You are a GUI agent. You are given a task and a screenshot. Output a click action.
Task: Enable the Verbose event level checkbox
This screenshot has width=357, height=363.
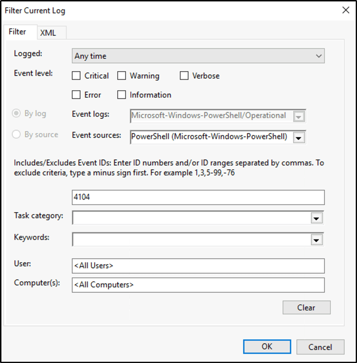[x=184, y=76]
